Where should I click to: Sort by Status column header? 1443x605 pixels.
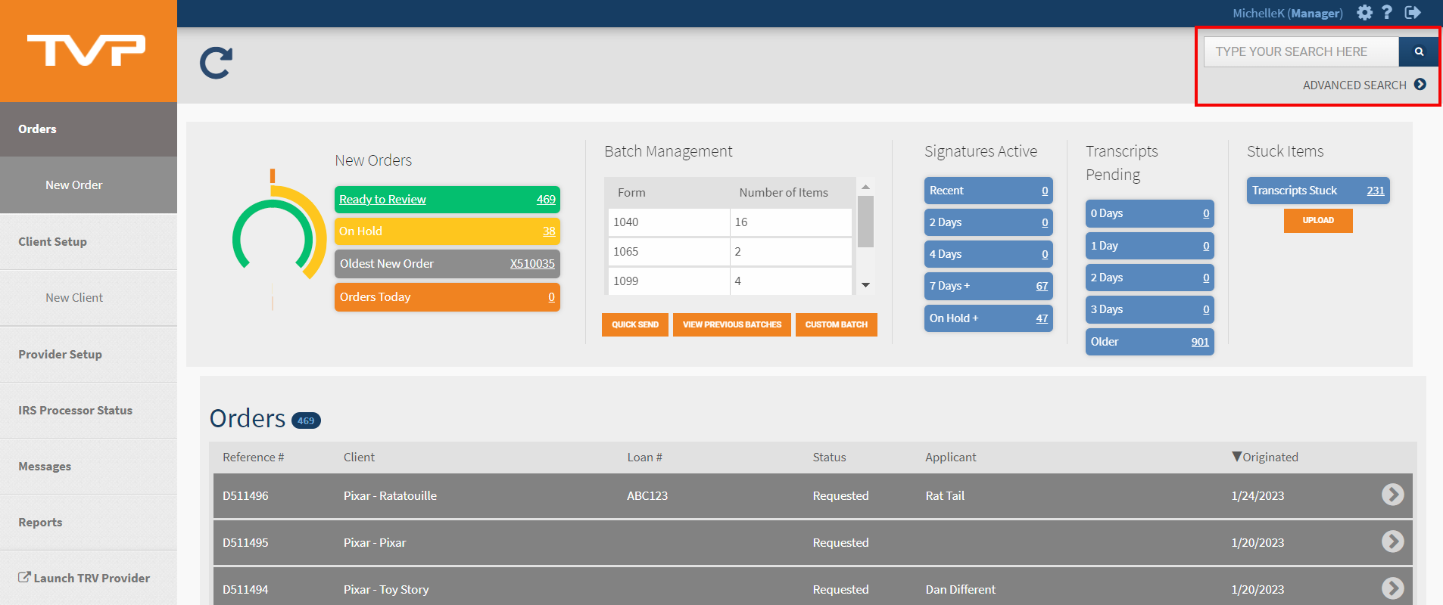tap(829, 457)
